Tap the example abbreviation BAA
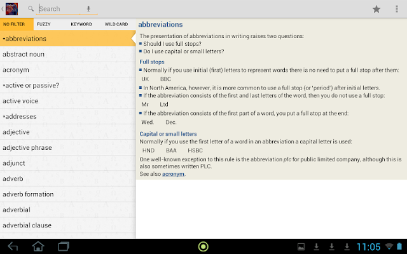 (x=171, y=150)
